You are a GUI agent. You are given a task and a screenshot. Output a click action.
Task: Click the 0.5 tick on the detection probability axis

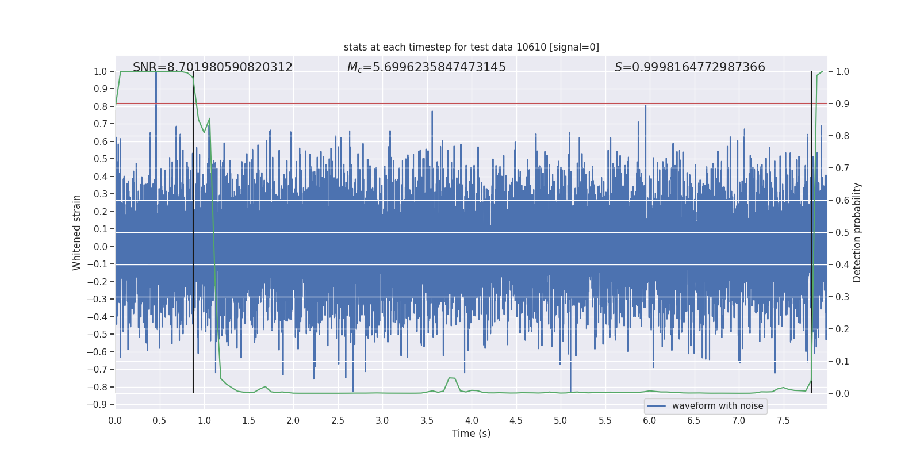point(842,232)
